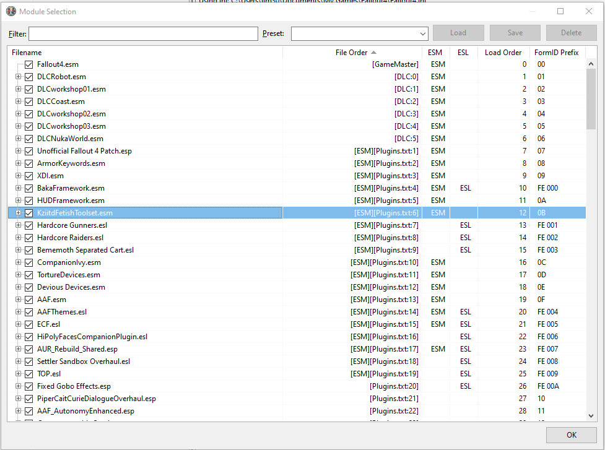Select the ECF.esl row
This screenshot has height=450, width=605.
pos(297,324)
